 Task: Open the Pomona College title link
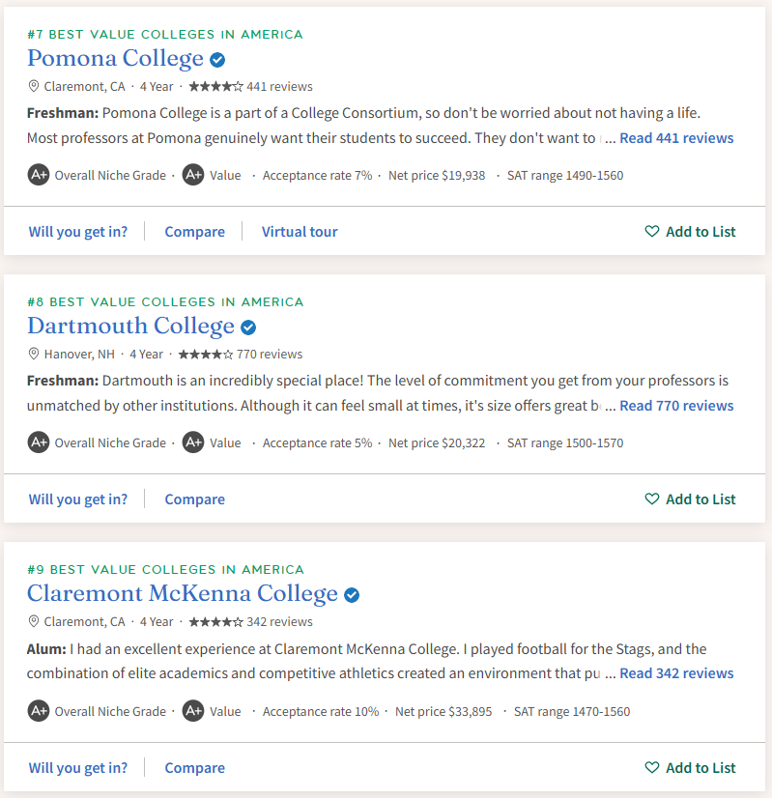pyautogui.click(x=115, y=59)
